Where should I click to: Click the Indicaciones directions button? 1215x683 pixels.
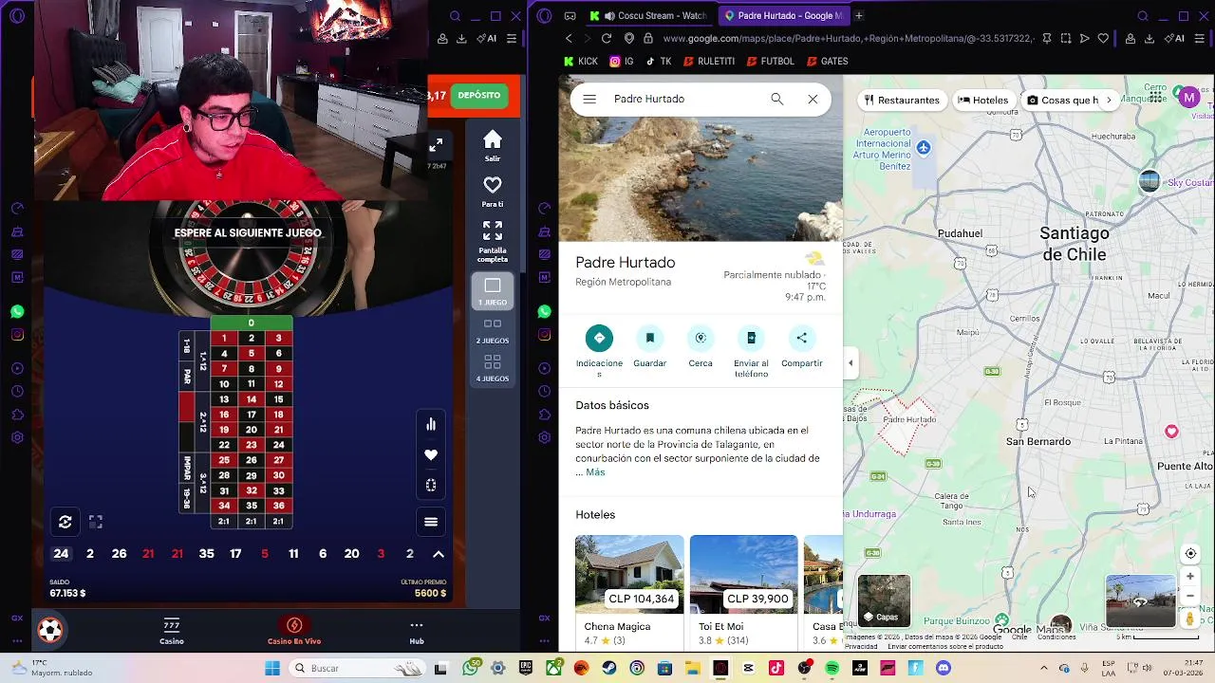(x=599, y=352)
